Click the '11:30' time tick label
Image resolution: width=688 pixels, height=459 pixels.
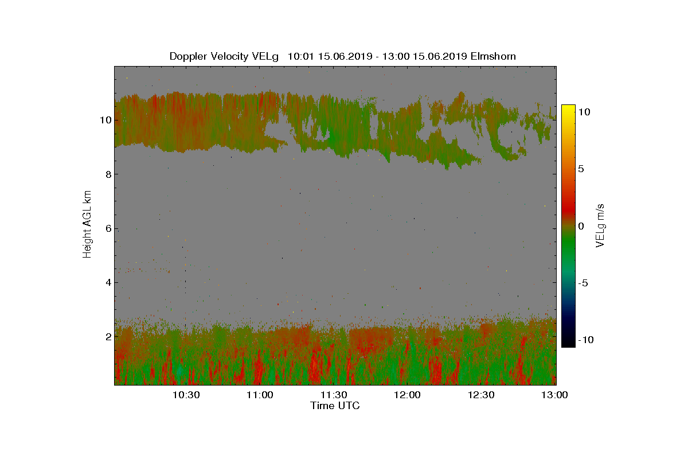(334, 395)
